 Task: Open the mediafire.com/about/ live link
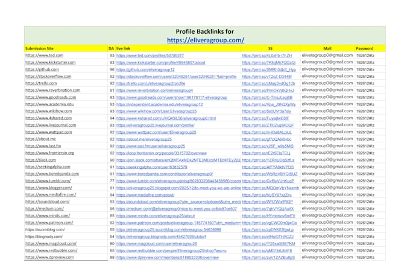[145, 195]
